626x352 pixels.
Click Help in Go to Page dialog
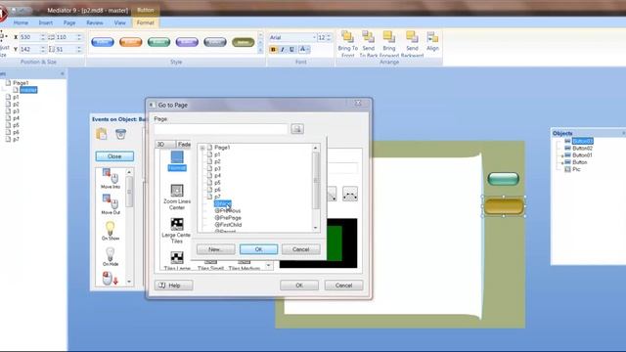174,286
